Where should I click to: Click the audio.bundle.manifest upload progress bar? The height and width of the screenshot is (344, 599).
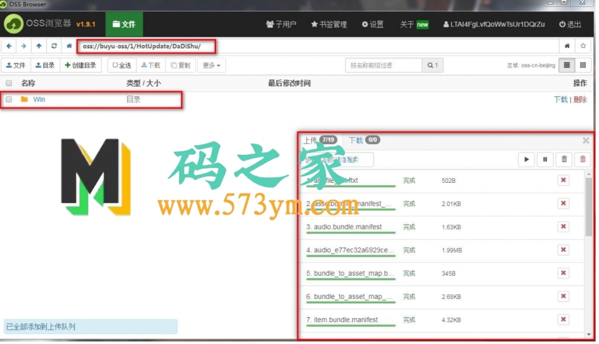tap(351, 232)
